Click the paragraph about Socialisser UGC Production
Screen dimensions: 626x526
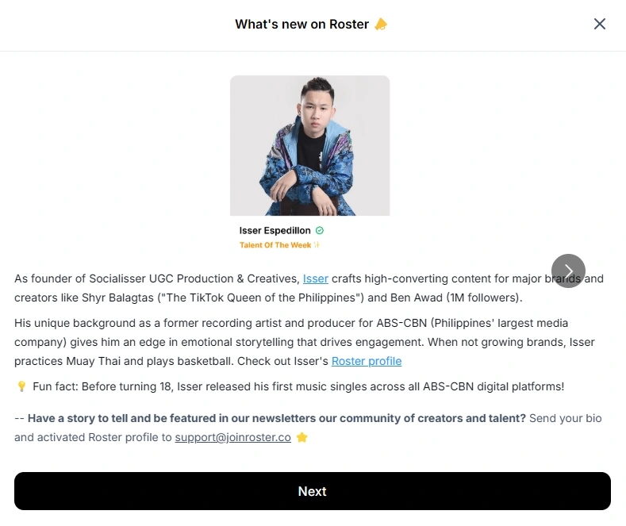point(309,288)
